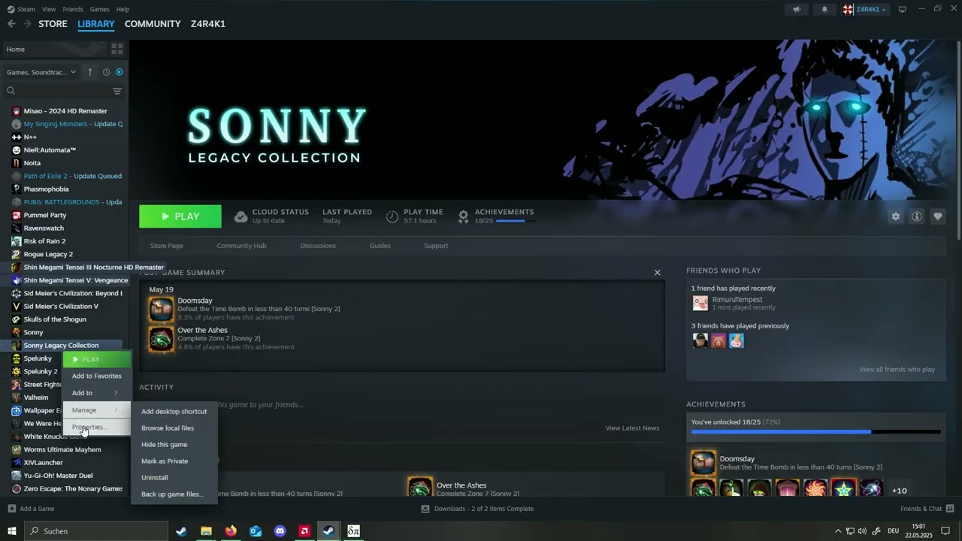This screenshot has height=541, width=962.
Task: Close the Post-Game Summary panel
Action: (x=657, y=272)
